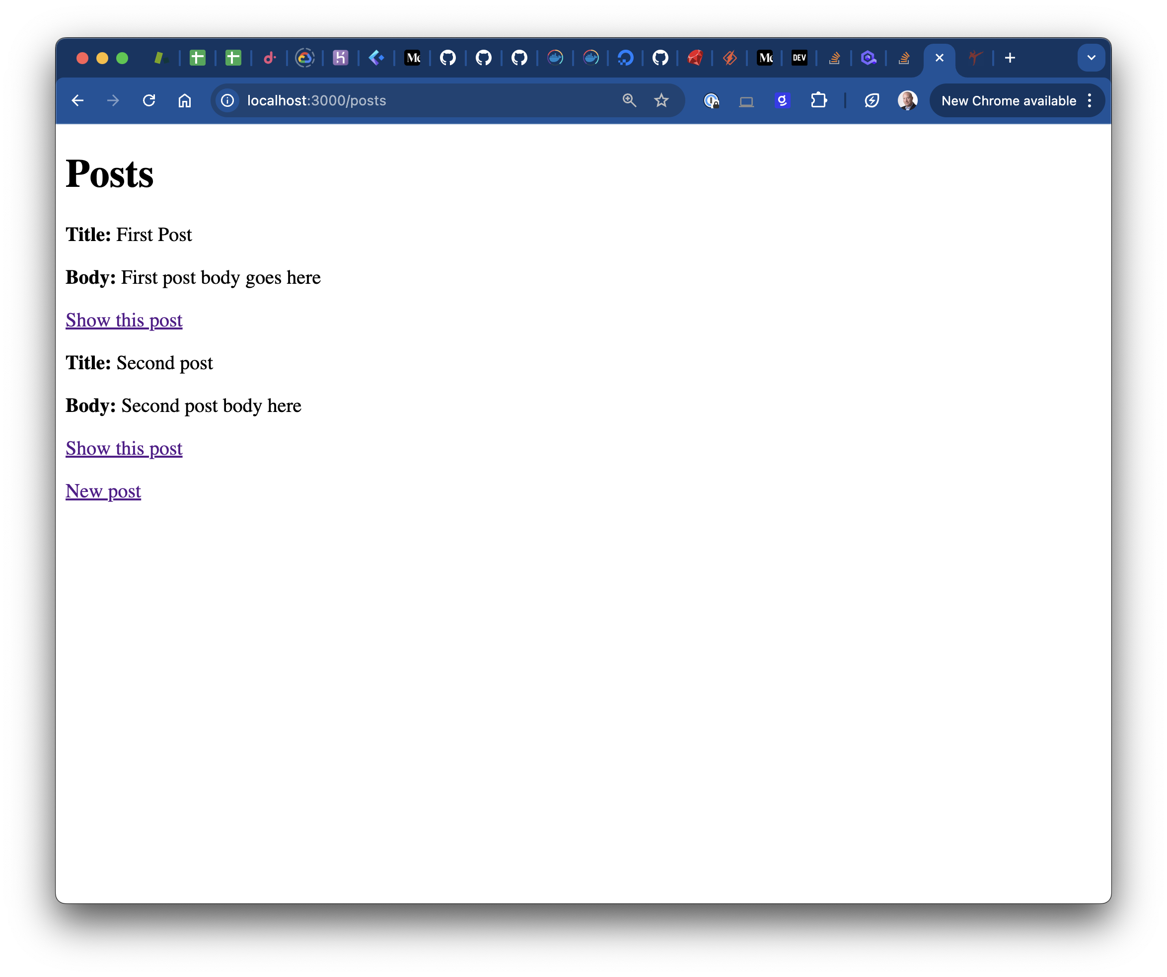
Task: Reload the current page
Action: click(x=149, y=101)
